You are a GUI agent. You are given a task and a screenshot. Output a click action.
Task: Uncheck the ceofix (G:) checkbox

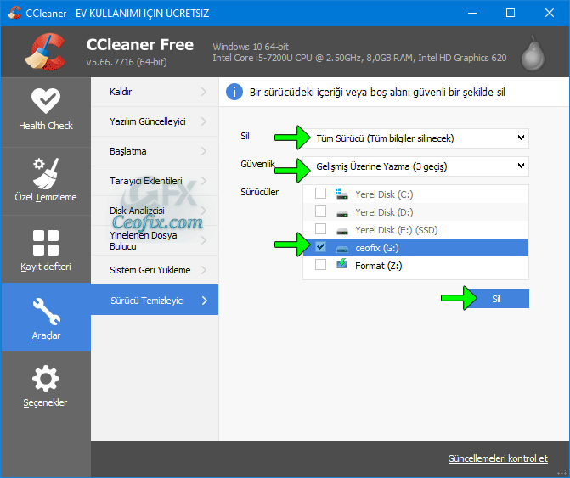click(320, 247)
